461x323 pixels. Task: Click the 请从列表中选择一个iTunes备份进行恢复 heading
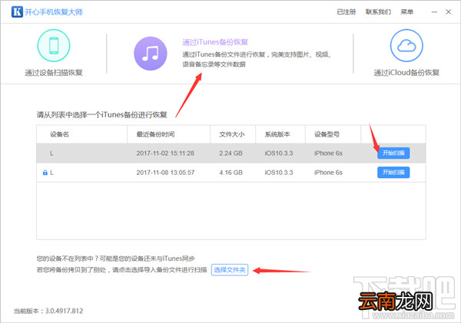tap(101, 115)
